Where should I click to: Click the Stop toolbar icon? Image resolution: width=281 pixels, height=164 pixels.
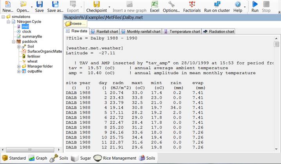click(x=266, y=7)
